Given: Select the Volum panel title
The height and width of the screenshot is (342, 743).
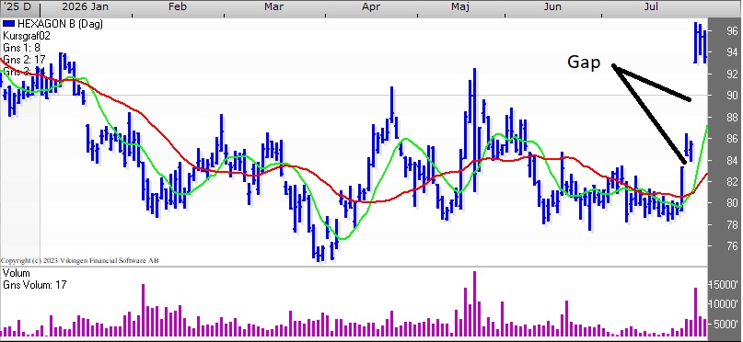Looking at the screenshot, I should (x=17, y=273).
